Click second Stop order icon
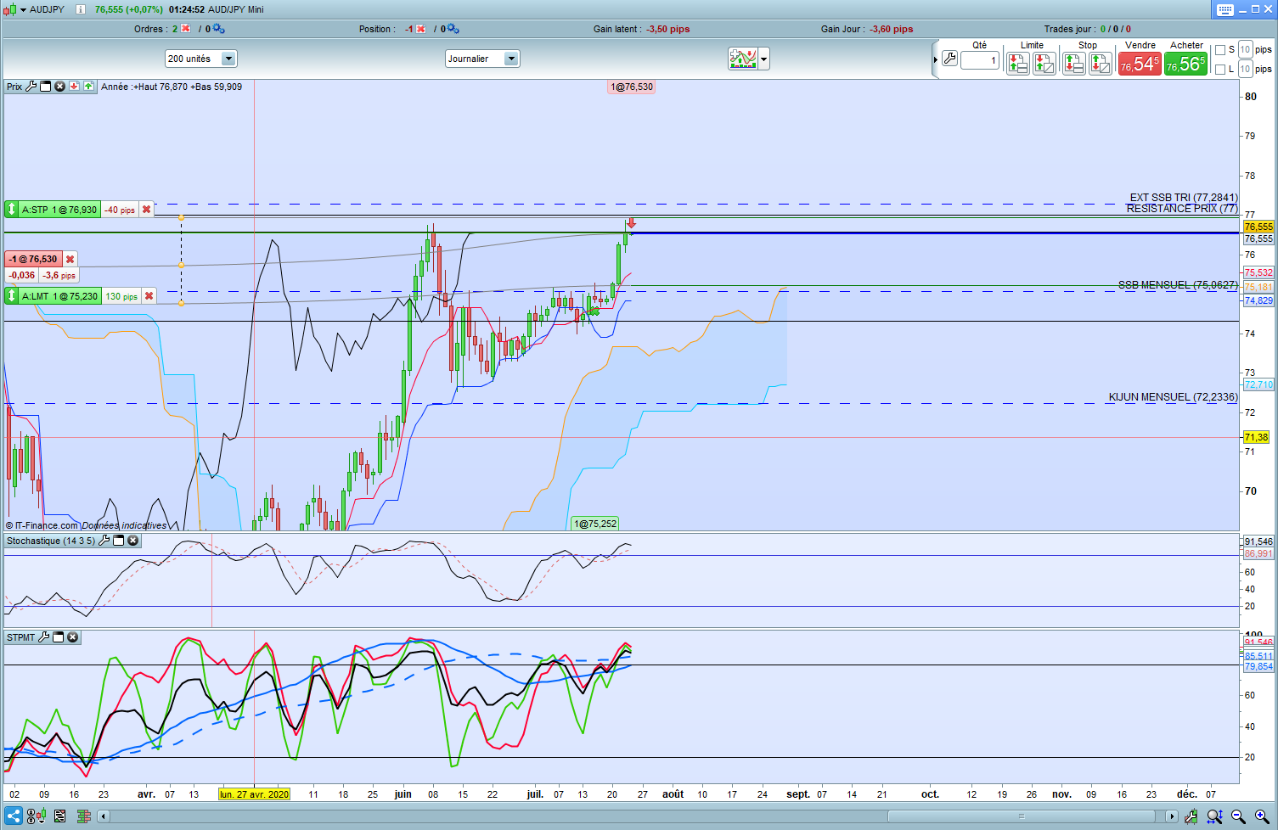Viewport: 1278px width, 830px height. (x=1101, y=64)
